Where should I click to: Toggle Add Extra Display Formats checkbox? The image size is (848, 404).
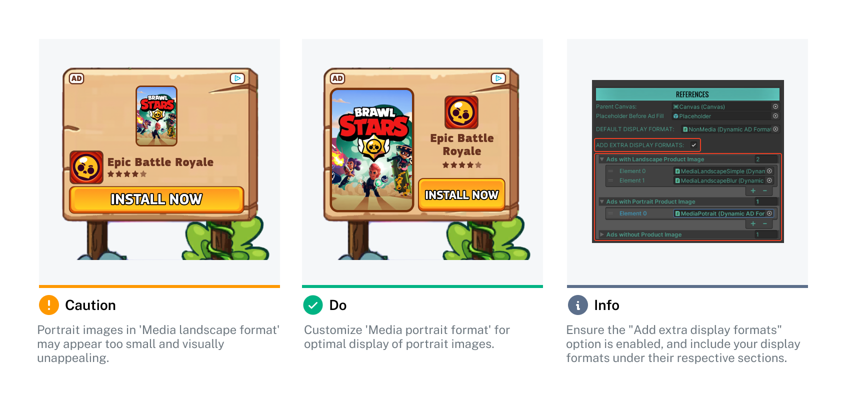[694, 145]
